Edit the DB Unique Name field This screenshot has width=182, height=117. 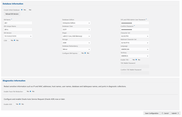18,29
